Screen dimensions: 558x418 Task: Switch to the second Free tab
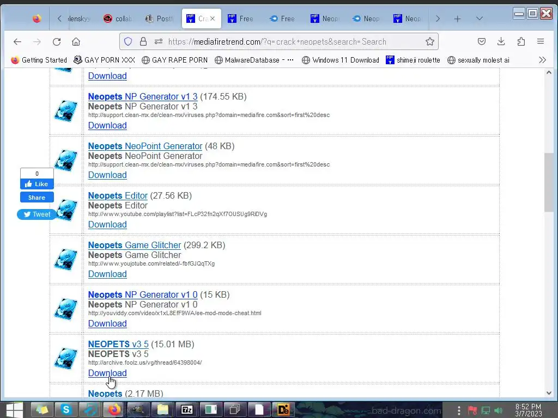tap(283, 19)
